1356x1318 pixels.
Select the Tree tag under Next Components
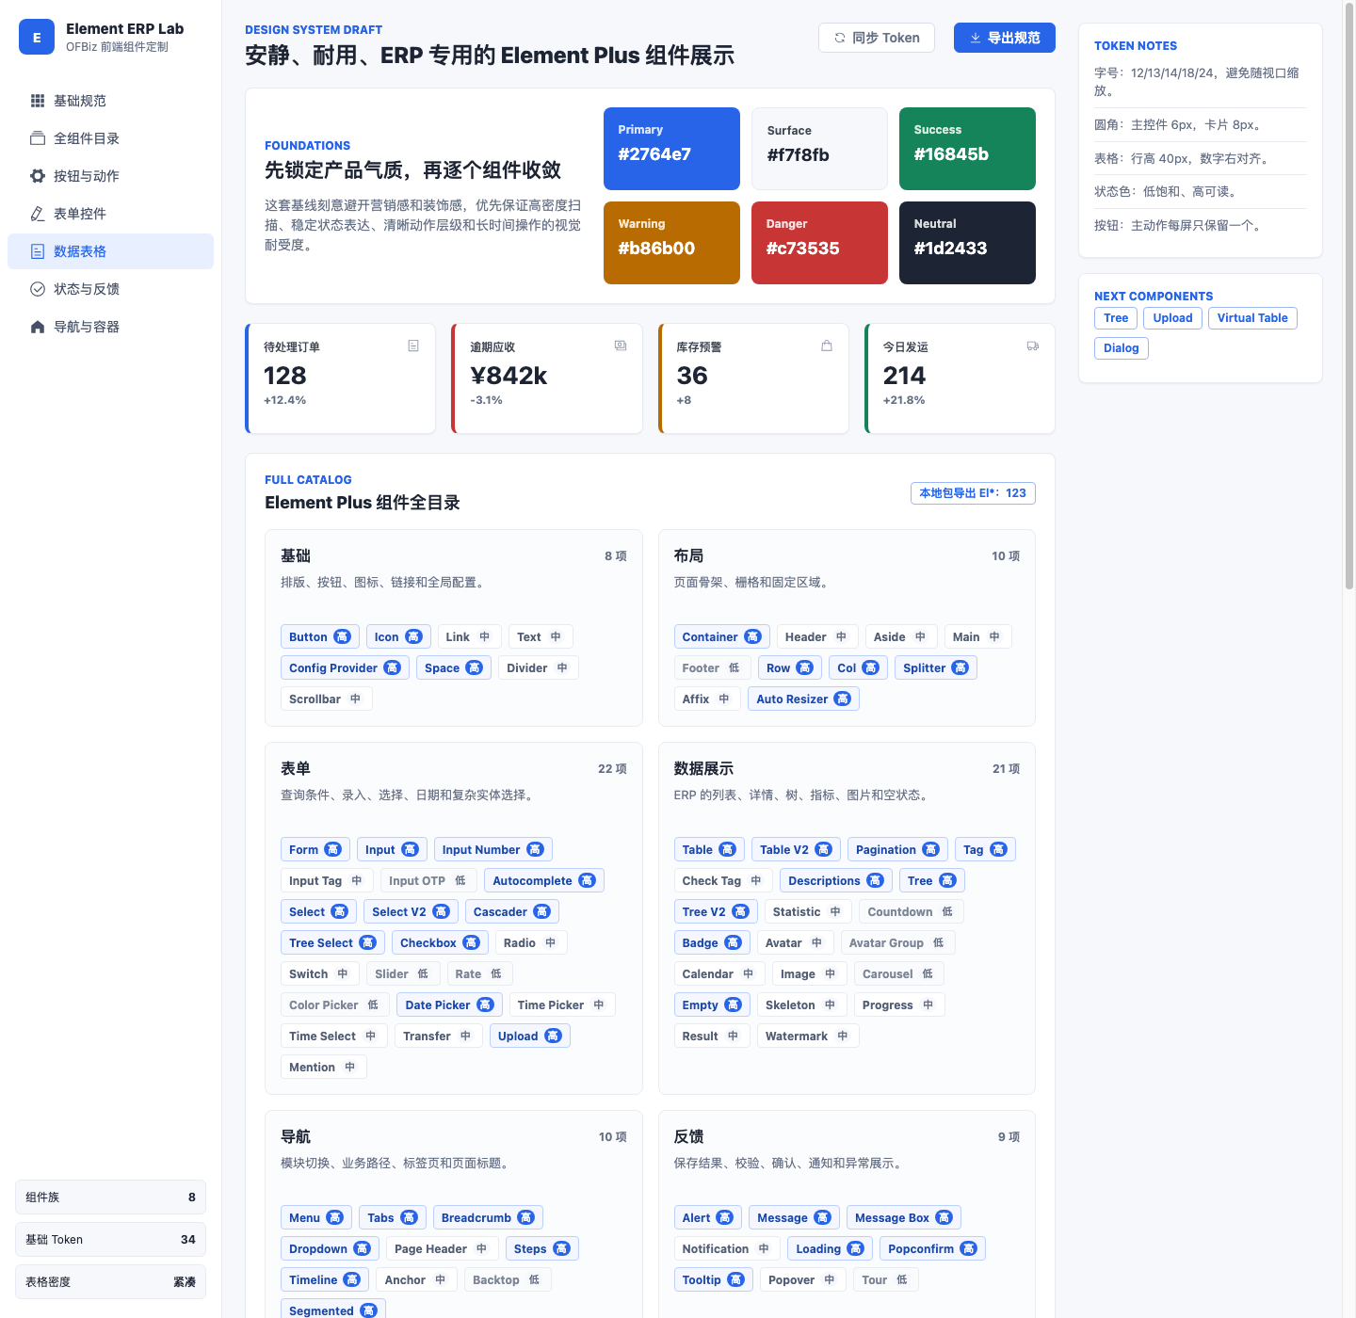click(x=1116, y=318)
